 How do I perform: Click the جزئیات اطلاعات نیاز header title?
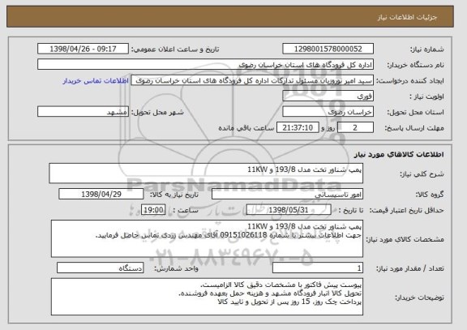click(x=408, y=17)
